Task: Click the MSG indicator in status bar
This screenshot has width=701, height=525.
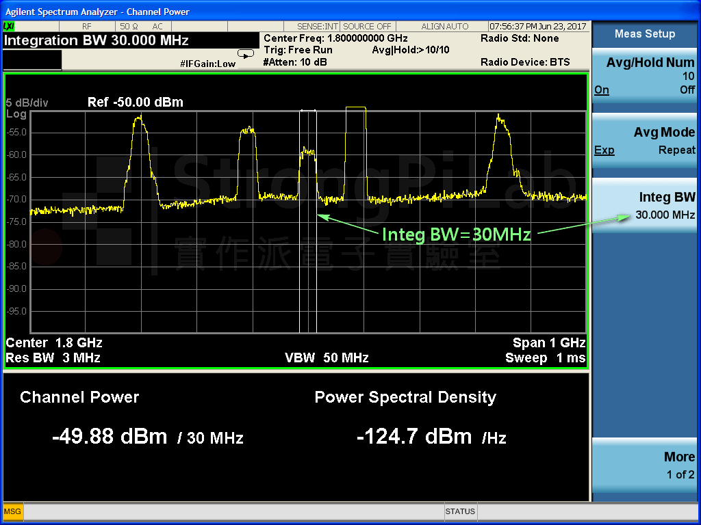Action: pos(12,511)
